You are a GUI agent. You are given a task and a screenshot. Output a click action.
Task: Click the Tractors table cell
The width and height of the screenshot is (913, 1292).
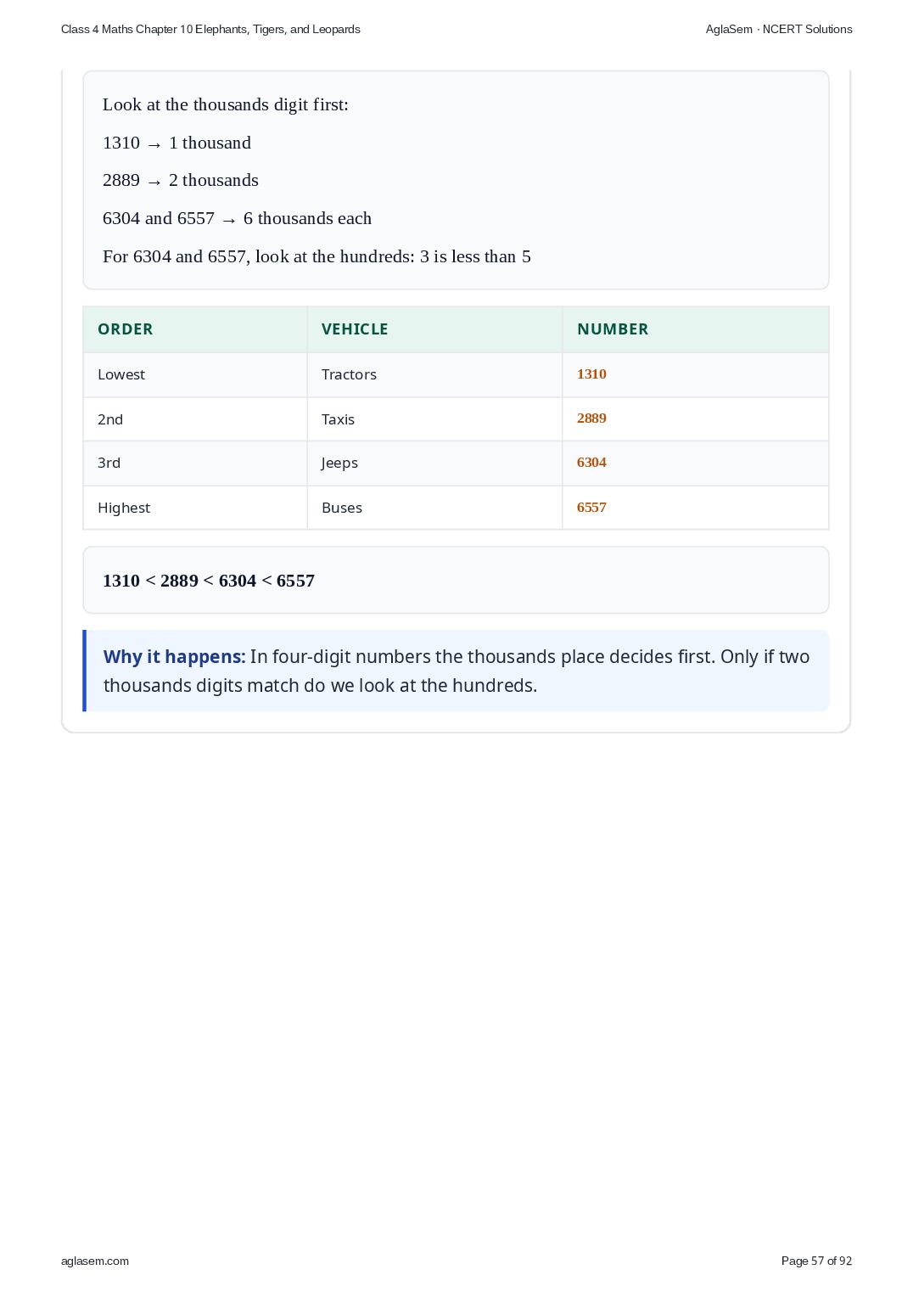coord(434,374)
